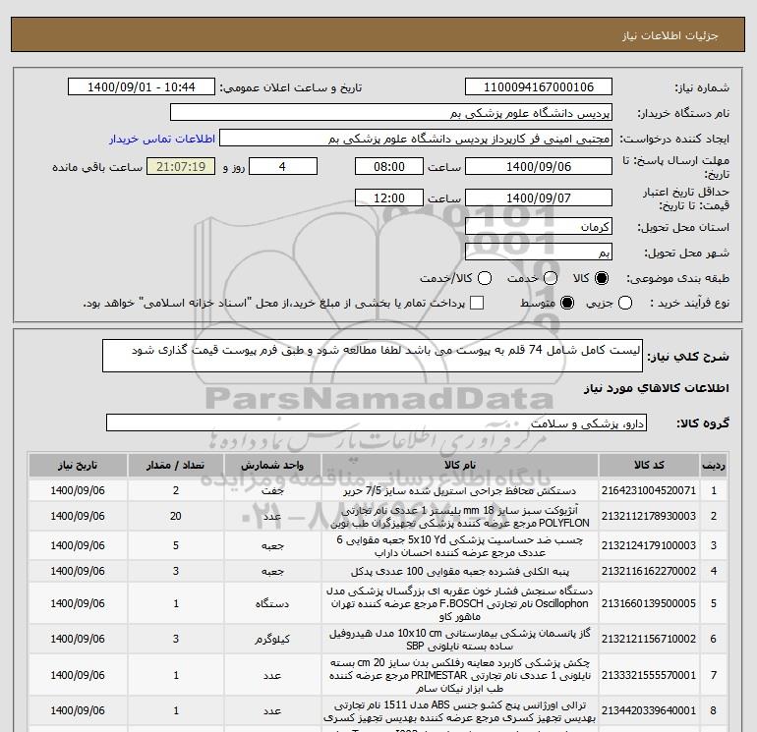Click quantity 5 in row 3
The image size is (757, 732).
176,545
